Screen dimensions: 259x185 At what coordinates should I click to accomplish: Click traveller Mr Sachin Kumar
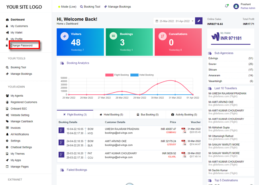218,170
